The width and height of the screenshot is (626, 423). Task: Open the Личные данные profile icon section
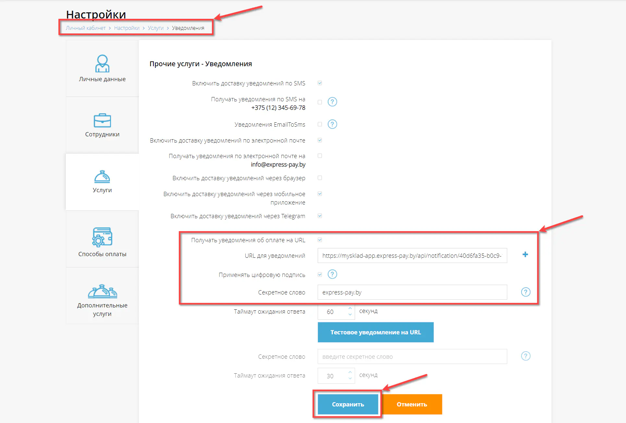coord(102,63)
